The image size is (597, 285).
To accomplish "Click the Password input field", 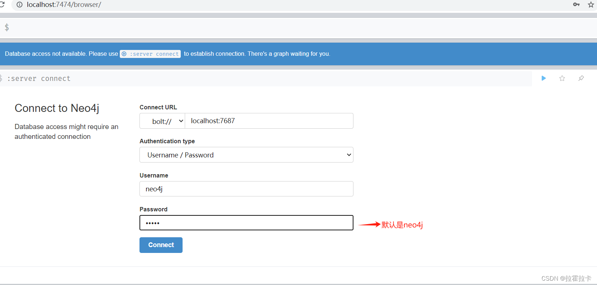I will coord(246,223).
